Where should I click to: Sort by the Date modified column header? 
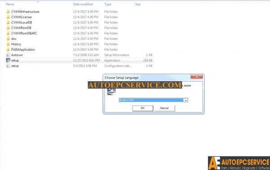click(83, 4)
